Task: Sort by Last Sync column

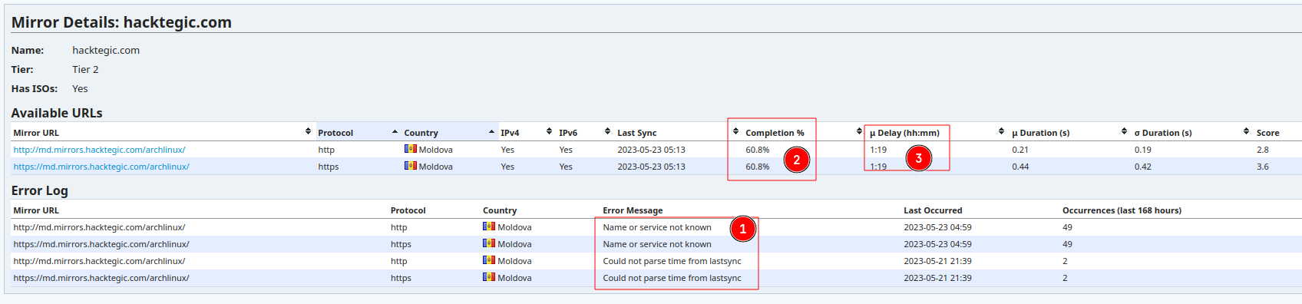Action: tap(678, 133)
